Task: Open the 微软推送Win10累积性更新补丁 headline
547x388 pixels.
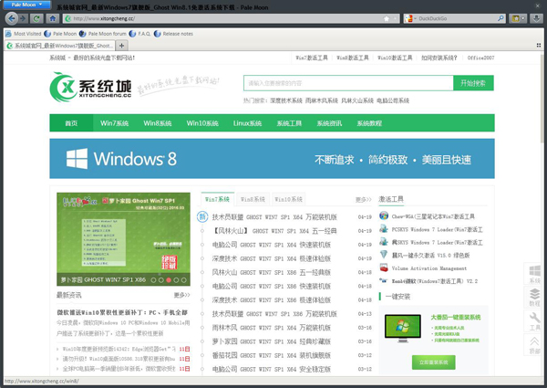Action: pos(122,312)
